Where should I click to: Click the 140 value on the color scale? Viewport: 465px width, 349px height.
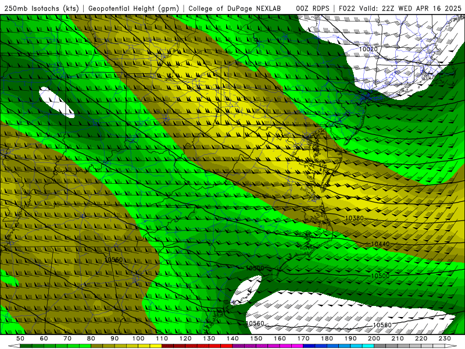(x=233, y=339)
